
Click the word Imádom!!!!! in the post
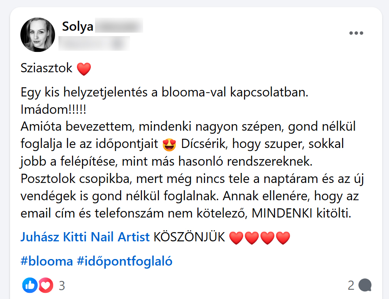coord(53,109)
